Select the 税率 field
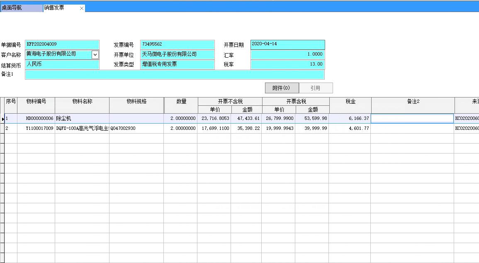This screenshot has width=479, height=263. point(287,64)
